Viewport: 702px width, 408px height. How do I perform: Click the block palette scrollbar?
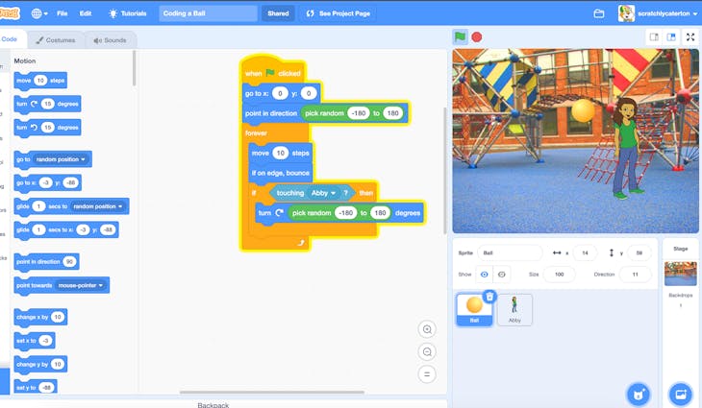point(134,68)
